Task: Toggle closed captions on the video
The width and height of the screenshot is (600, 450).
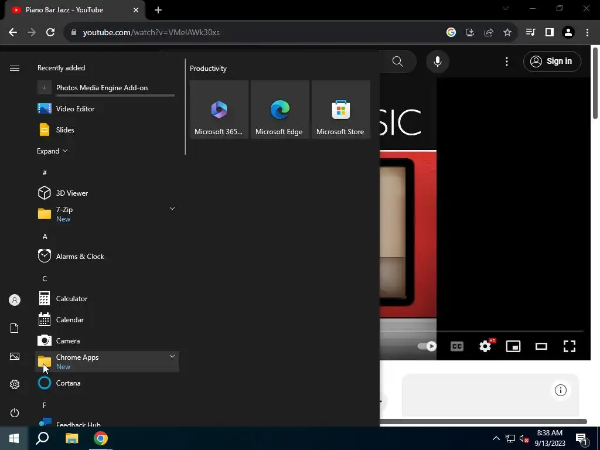Action: click(x=457, y=346)
